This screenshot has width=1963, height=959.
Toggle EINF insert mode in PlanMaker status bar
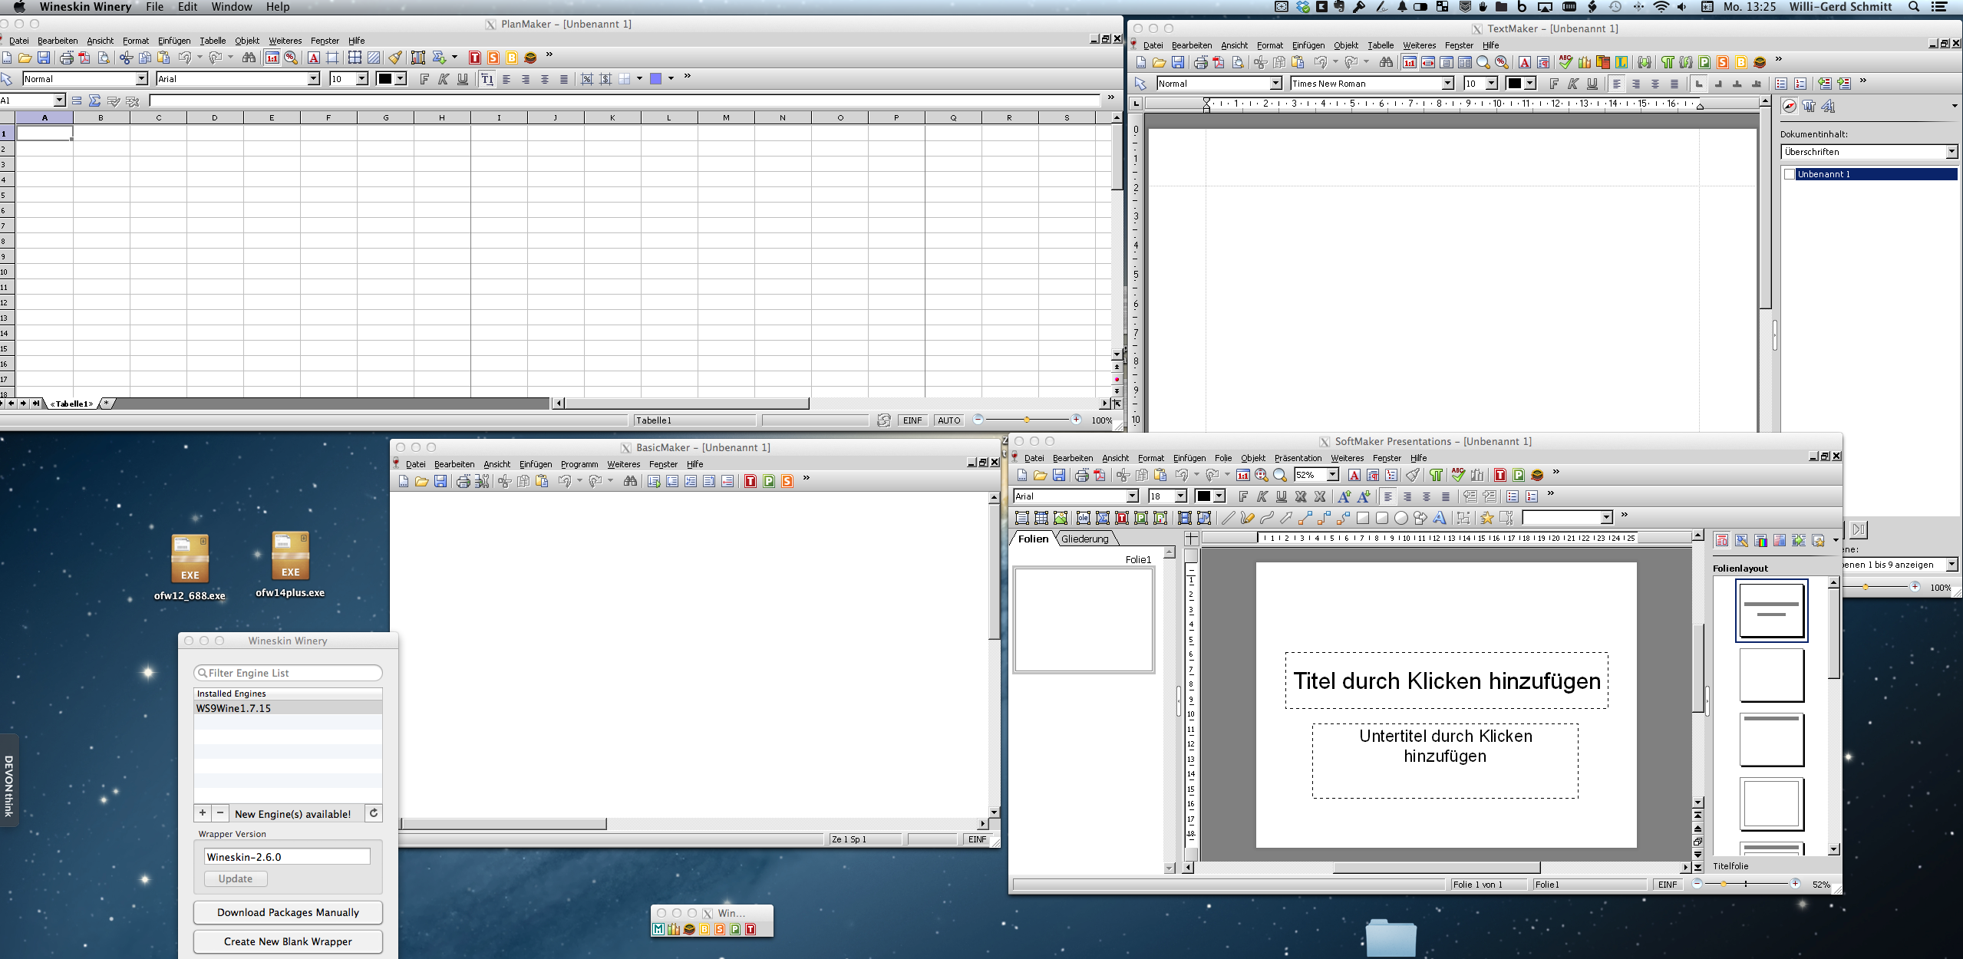[x=912, y=420]
